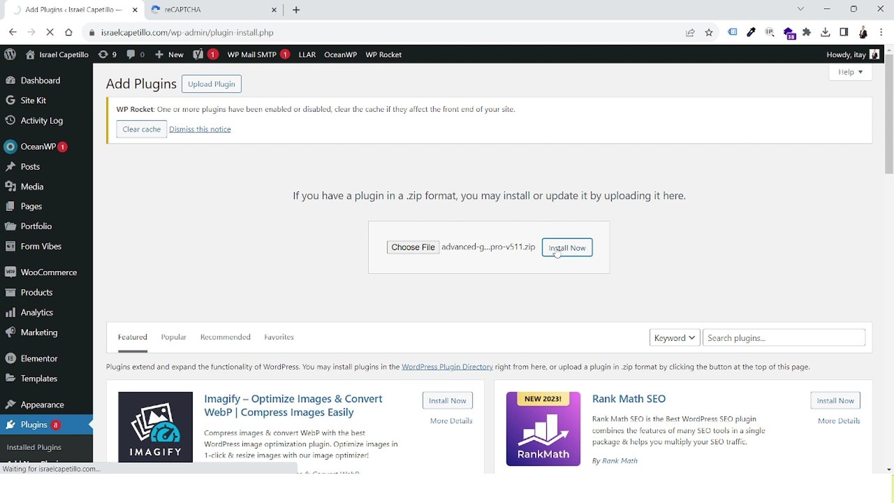Image resolution: width=894 pixels, height=503 pixels.
Task: Go back with the browser arrow
Action: pyautogui.click(x=13, y=32)
